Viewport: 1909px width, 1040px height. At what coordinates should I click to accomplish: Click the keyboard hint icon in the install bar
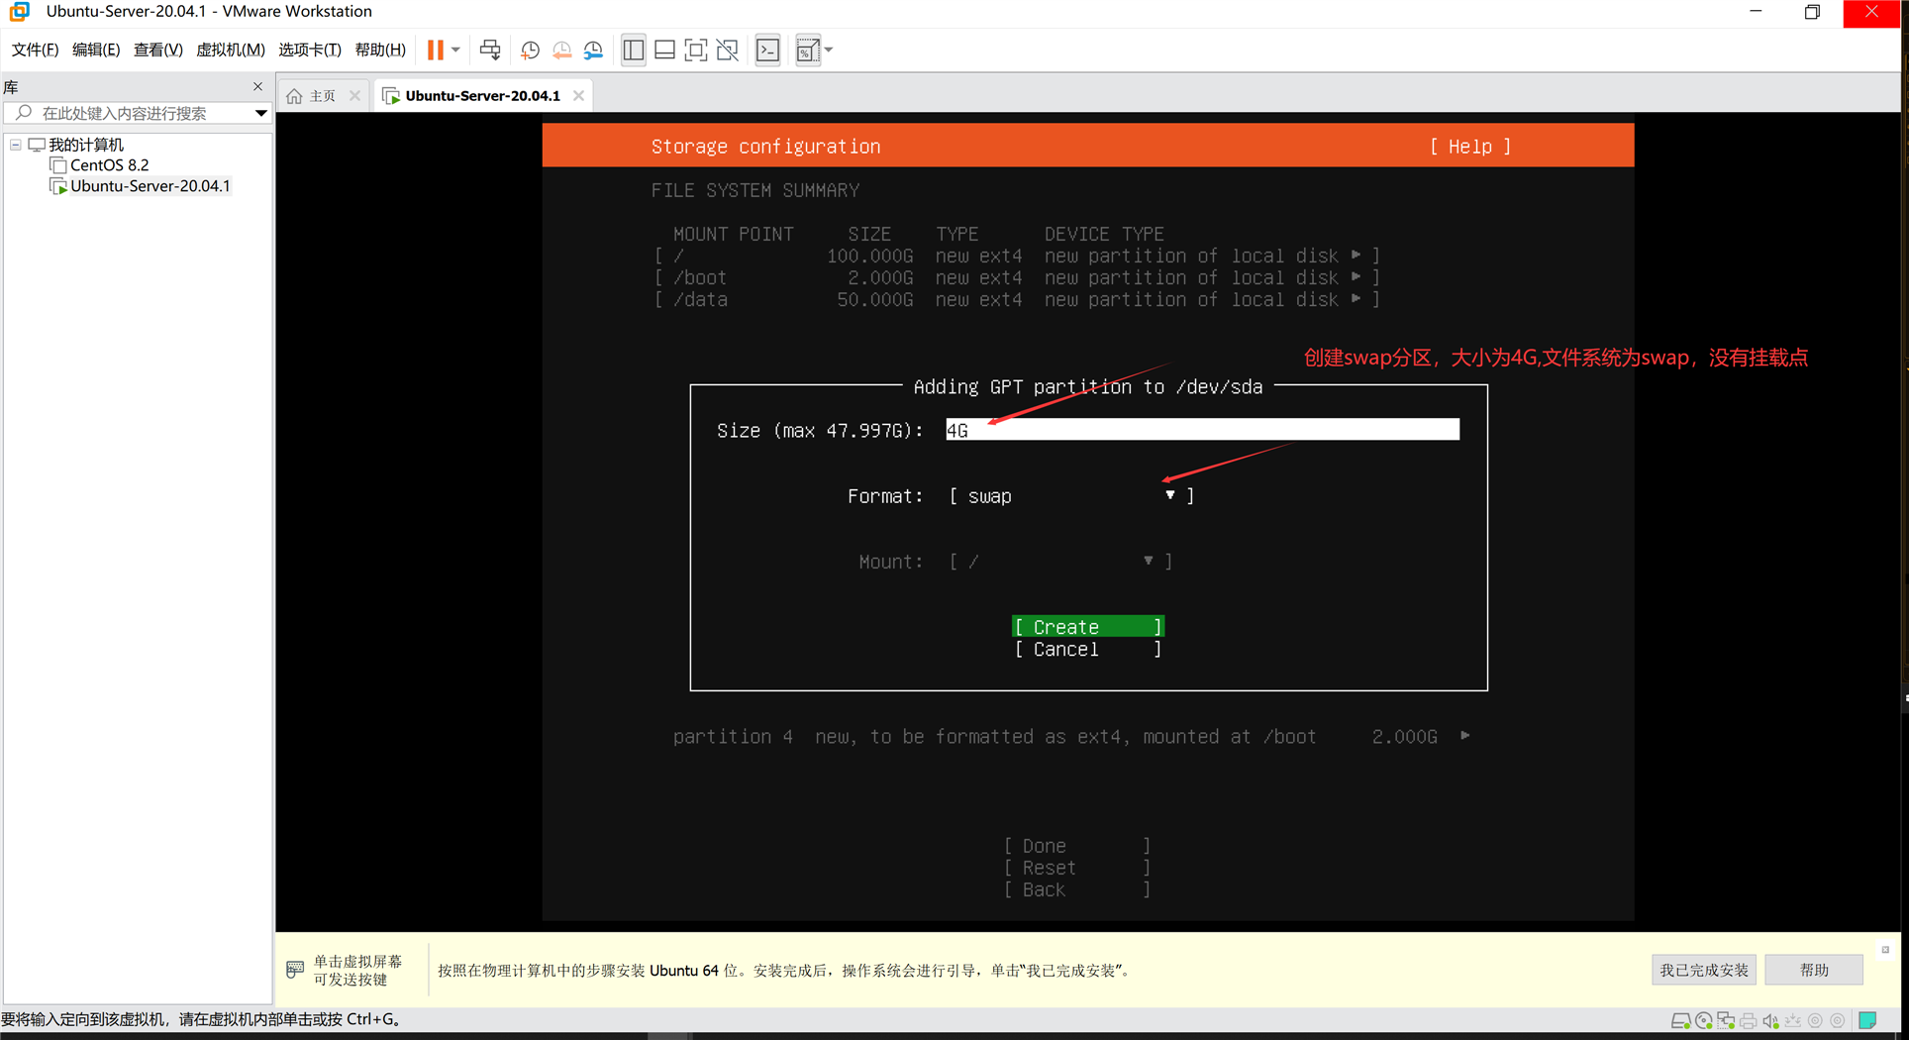pyautogui.click(x=295, y=970)
